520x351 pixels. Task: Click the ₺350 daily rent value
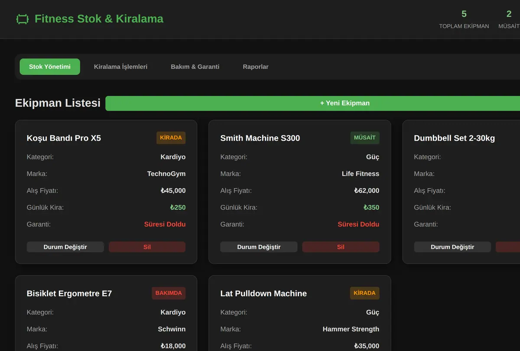click(x=371, y=207)
